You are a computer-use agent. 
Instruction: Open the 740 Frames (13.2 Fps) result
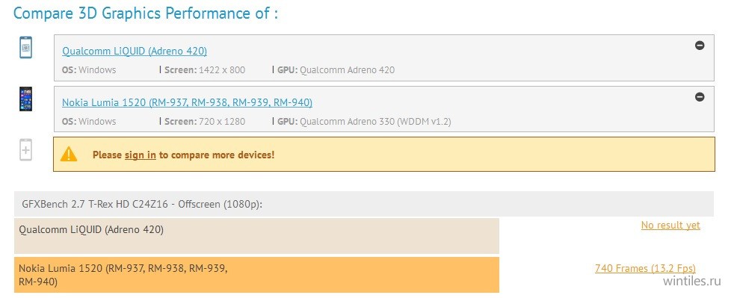[645, 269]
